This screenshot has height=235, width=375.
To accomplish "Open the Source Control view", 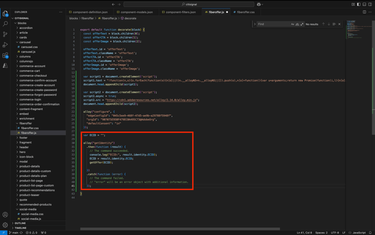I will point(5,34).
